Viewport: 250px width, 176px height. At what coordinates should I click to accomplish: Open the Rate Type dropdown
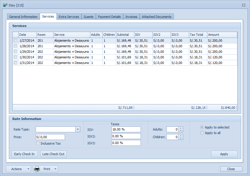point(78,129)
